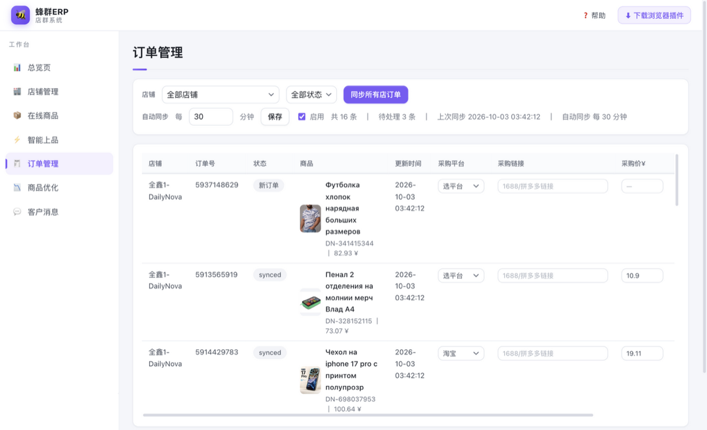The width and height of the screenshot is (707, 430).
Task: Click the 订单管理 page heading
Action: click(x=158, y=52)
